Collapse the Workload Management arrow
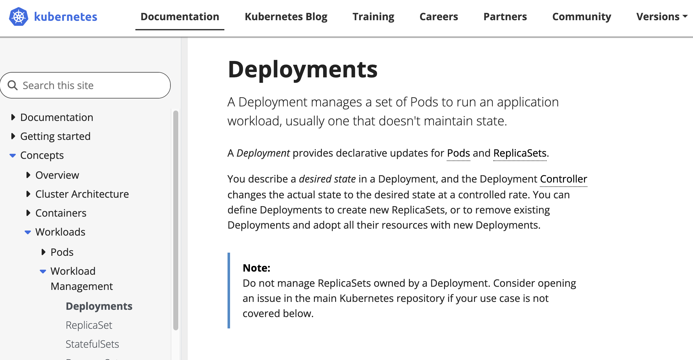The height and width of the screenshot is (360, 693). (x=43, y=271)
